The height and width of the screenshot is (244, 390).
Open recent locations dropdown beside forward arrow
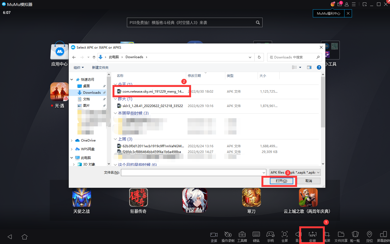(88, 57)
